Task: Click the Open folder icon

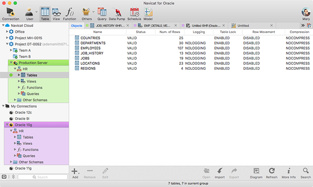Action: click(206, 173)
